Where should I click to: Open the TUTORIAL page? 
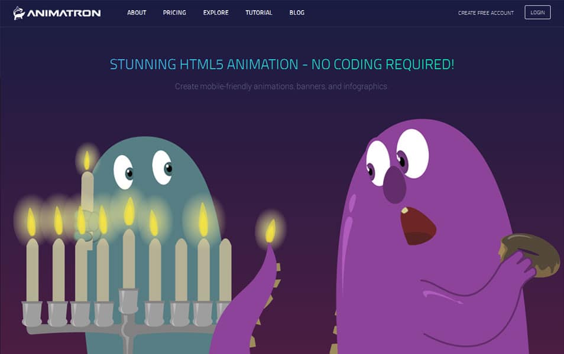click(258, 12)
